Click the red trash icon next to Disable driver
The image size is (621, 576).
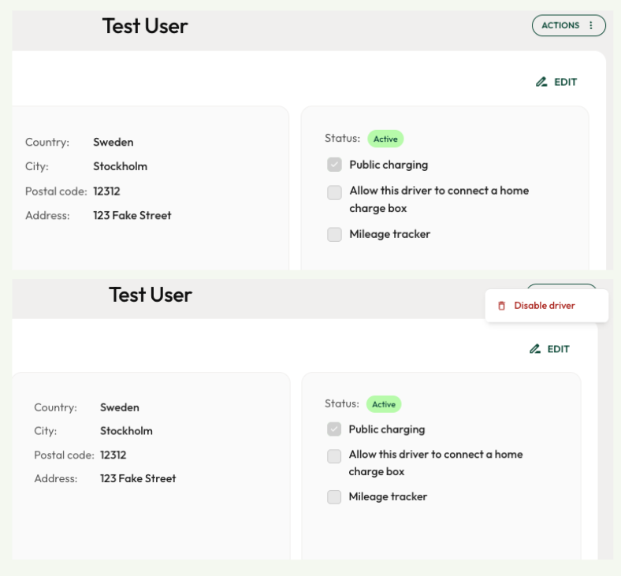(x=501, y=306)
